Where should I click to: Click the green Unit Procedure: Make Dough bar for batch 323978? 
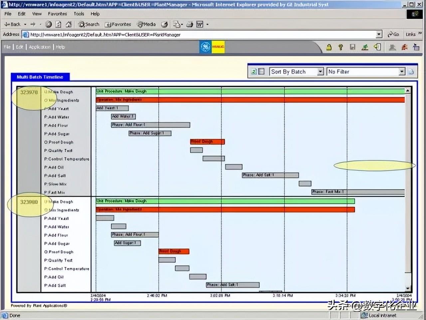tap(250, 91)
